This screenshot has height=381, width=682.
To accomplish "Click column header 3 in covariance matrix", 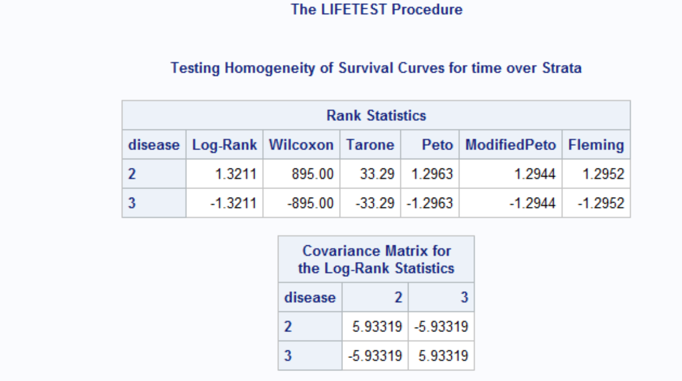I will click(x=464, y=297).
